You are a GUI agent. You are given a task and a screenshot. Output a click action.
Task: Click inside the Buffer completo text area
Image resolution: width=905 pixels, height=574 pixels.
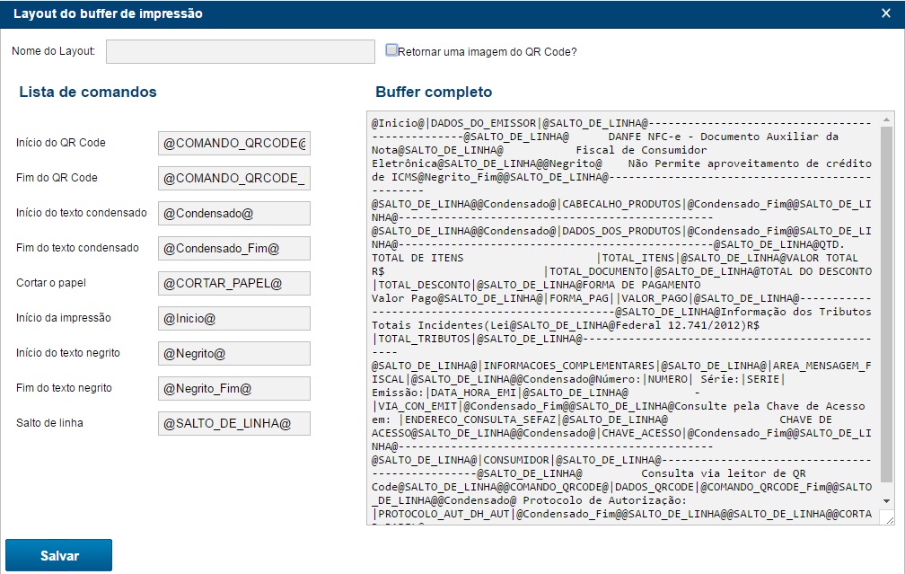click(x=621, y=314)
